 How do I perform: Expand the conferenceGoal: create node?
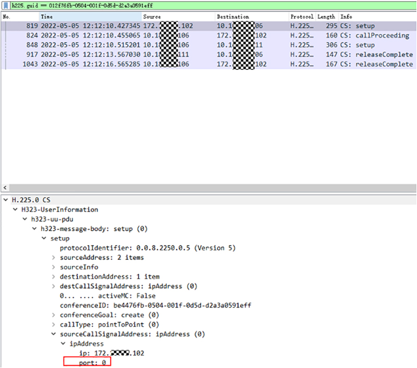(54, 315)
